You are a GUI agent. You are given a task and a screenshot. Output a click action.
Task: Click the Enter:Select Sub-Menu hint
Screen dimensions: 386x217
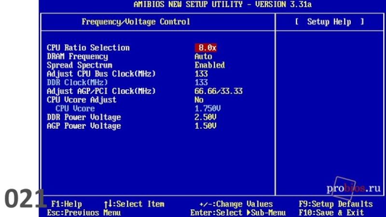pos(238,213)
